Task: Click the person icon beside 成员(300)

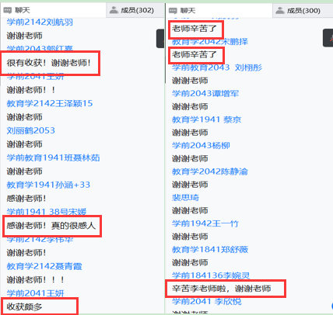Action: pyautogui.click(x=280, y=10)
